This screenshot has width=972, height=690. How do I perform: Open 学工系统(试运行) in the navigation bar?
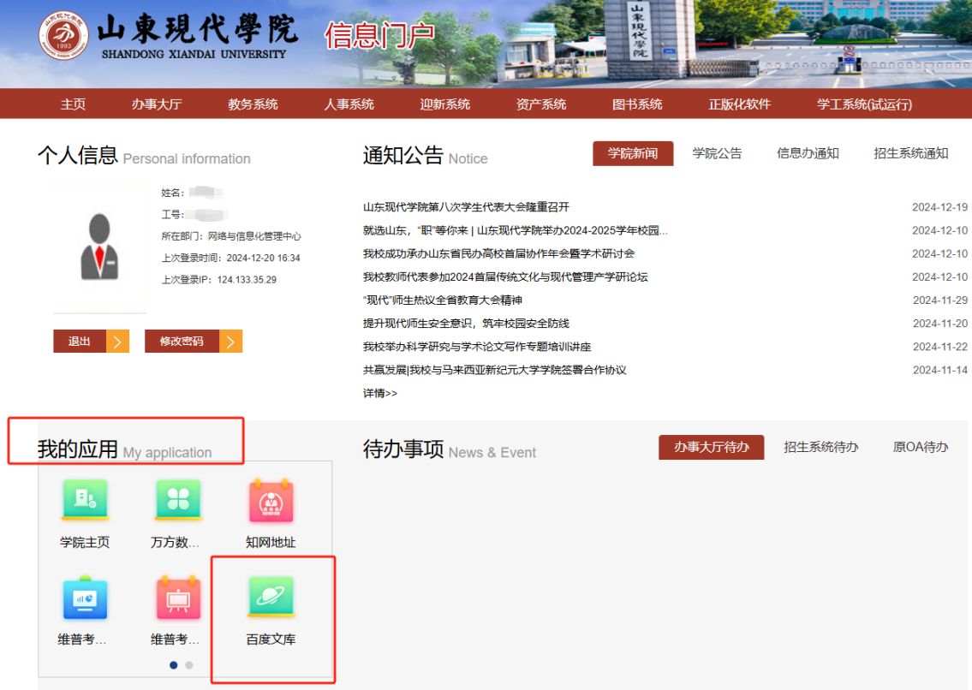[864, 104]
